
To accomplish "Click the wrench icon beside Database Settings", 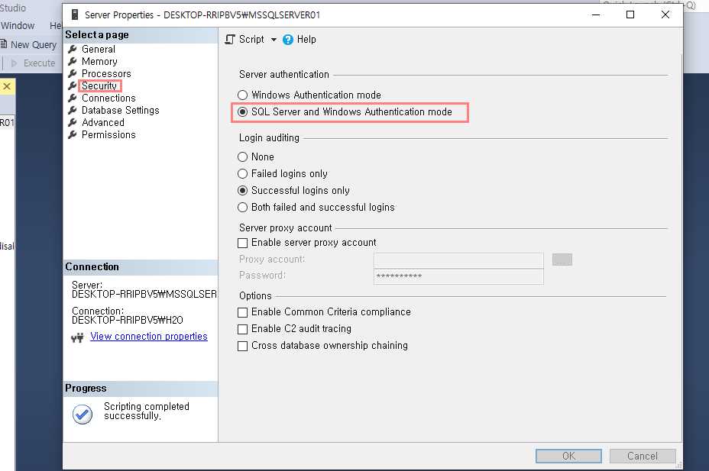I will coord(73,110).
